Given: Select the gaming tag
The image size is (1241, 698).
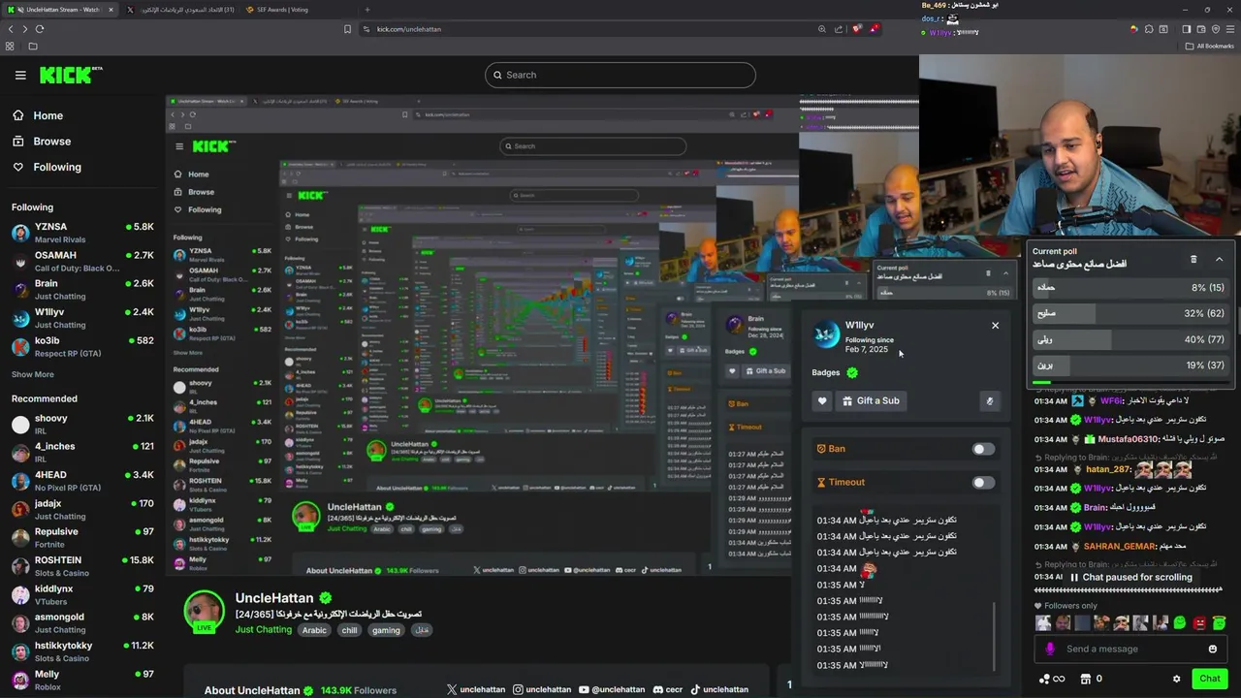Looking at the screenshot, I should [x=386, y=630].
